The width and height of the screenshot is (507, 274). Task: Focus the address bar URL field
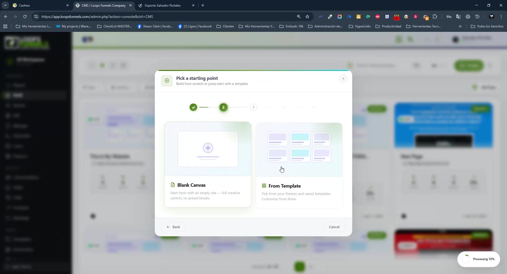tap(166, 17)
